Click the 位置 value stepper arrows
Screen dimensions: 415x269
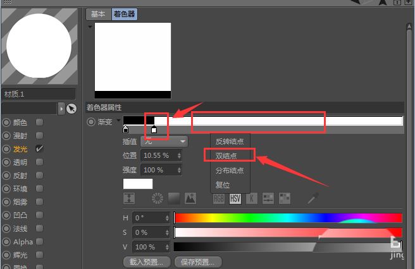tap(179, 155)
